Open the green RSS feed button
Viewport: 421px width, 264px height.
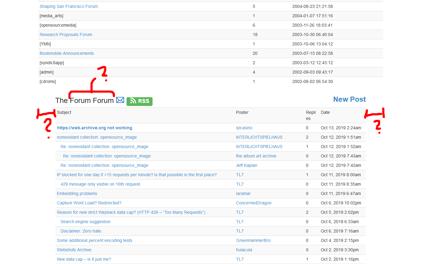[140, 101]
